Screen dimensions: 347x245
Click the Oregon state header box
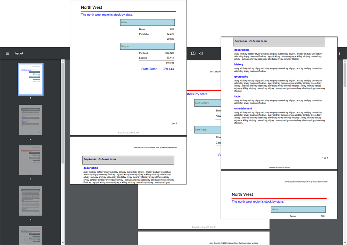(147, 46)
